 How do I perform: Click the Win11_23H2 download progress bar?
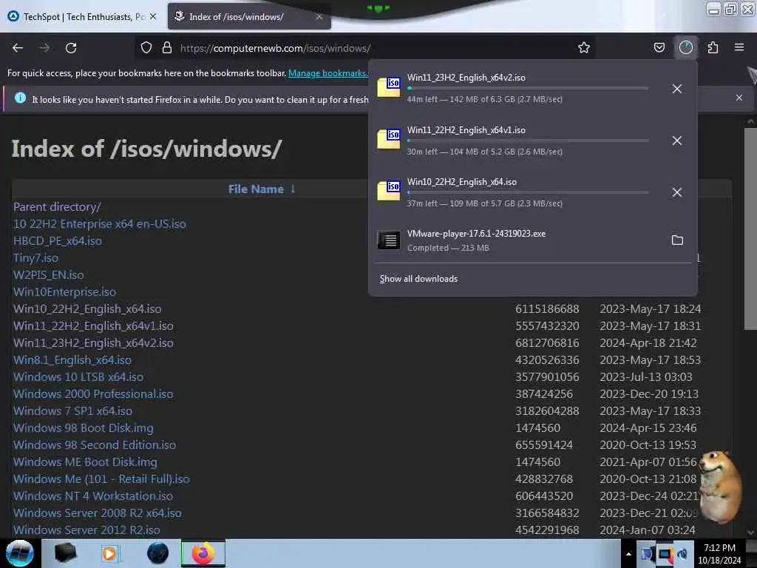coord(528,89)
